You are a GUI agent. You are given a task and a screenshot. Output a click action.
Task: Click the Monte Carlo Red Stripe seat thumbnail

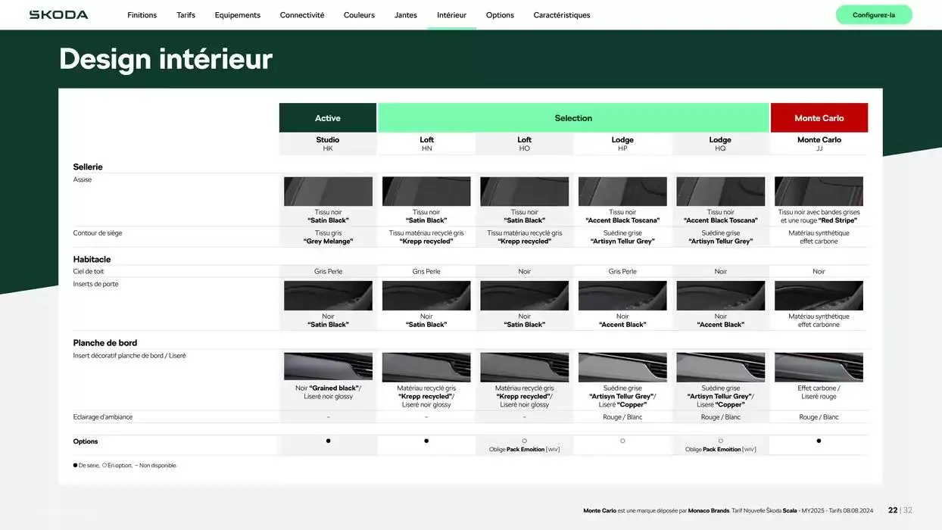pos(819,192)
